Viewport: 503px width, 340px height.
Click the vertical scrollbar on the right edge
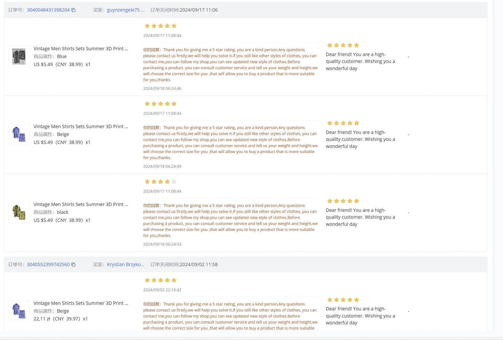[497, 167]
